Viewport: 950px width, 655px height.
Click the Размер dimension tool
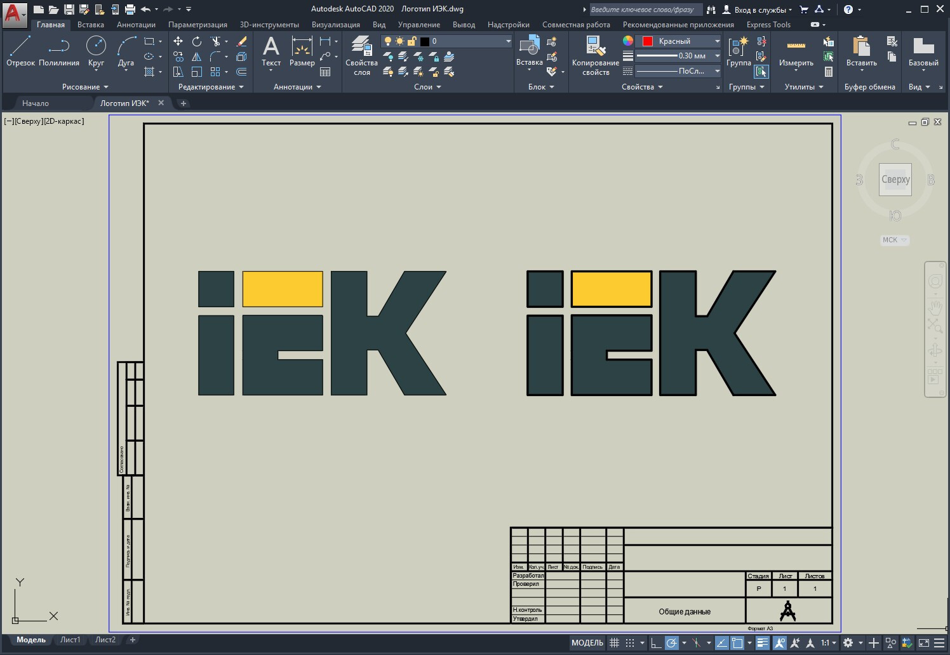point(302,51)
